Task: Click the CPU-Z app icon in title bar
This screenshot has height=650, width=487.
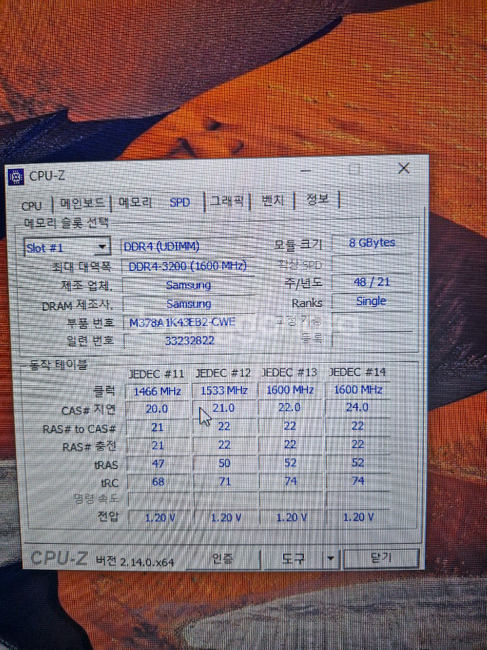Action: tap(16, 177)
